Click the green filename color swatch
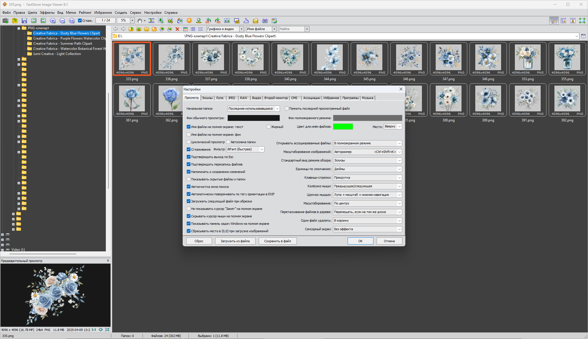 coord(343,127)
